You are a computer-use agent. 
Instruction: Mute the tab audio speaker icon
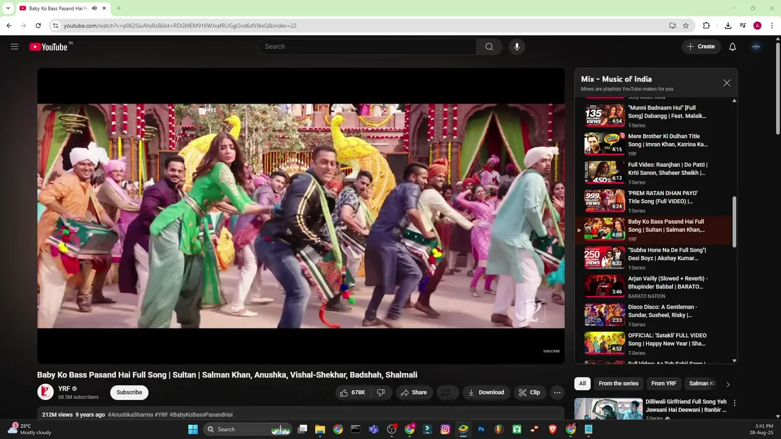pos(94,9)
